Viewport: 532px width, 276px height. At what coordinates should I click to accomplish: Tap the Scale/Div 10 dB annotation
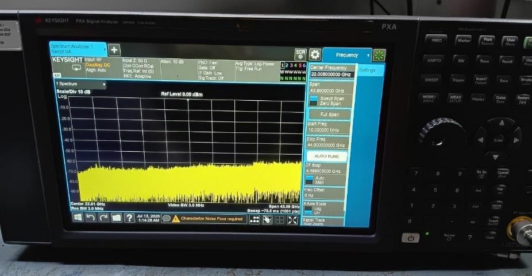click(x=74, y=91)
